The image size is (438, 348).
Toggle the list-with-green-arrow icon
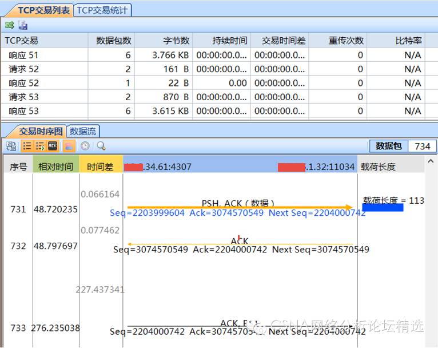(40, 146)
